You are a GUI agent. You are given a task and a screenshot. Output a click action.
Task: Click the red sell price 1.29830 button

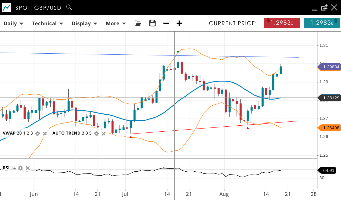click(282, 23)
